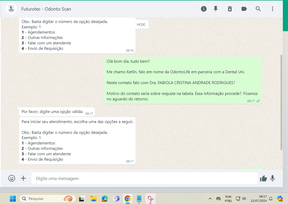Open Task View on the taskbar
Viewport: 288px width, 204px height.
coord(82,199)
